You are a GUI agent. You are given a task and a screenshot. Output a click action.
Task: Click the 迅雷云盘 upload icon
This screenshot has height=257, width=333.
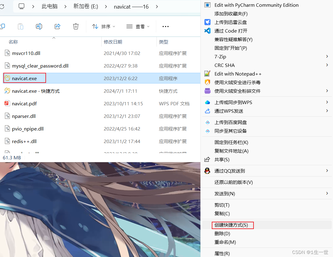click(207, 22)
